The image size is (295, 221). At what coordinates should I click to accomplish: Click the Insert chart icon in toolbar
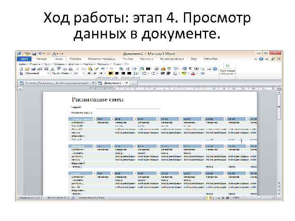coord(163,69)
